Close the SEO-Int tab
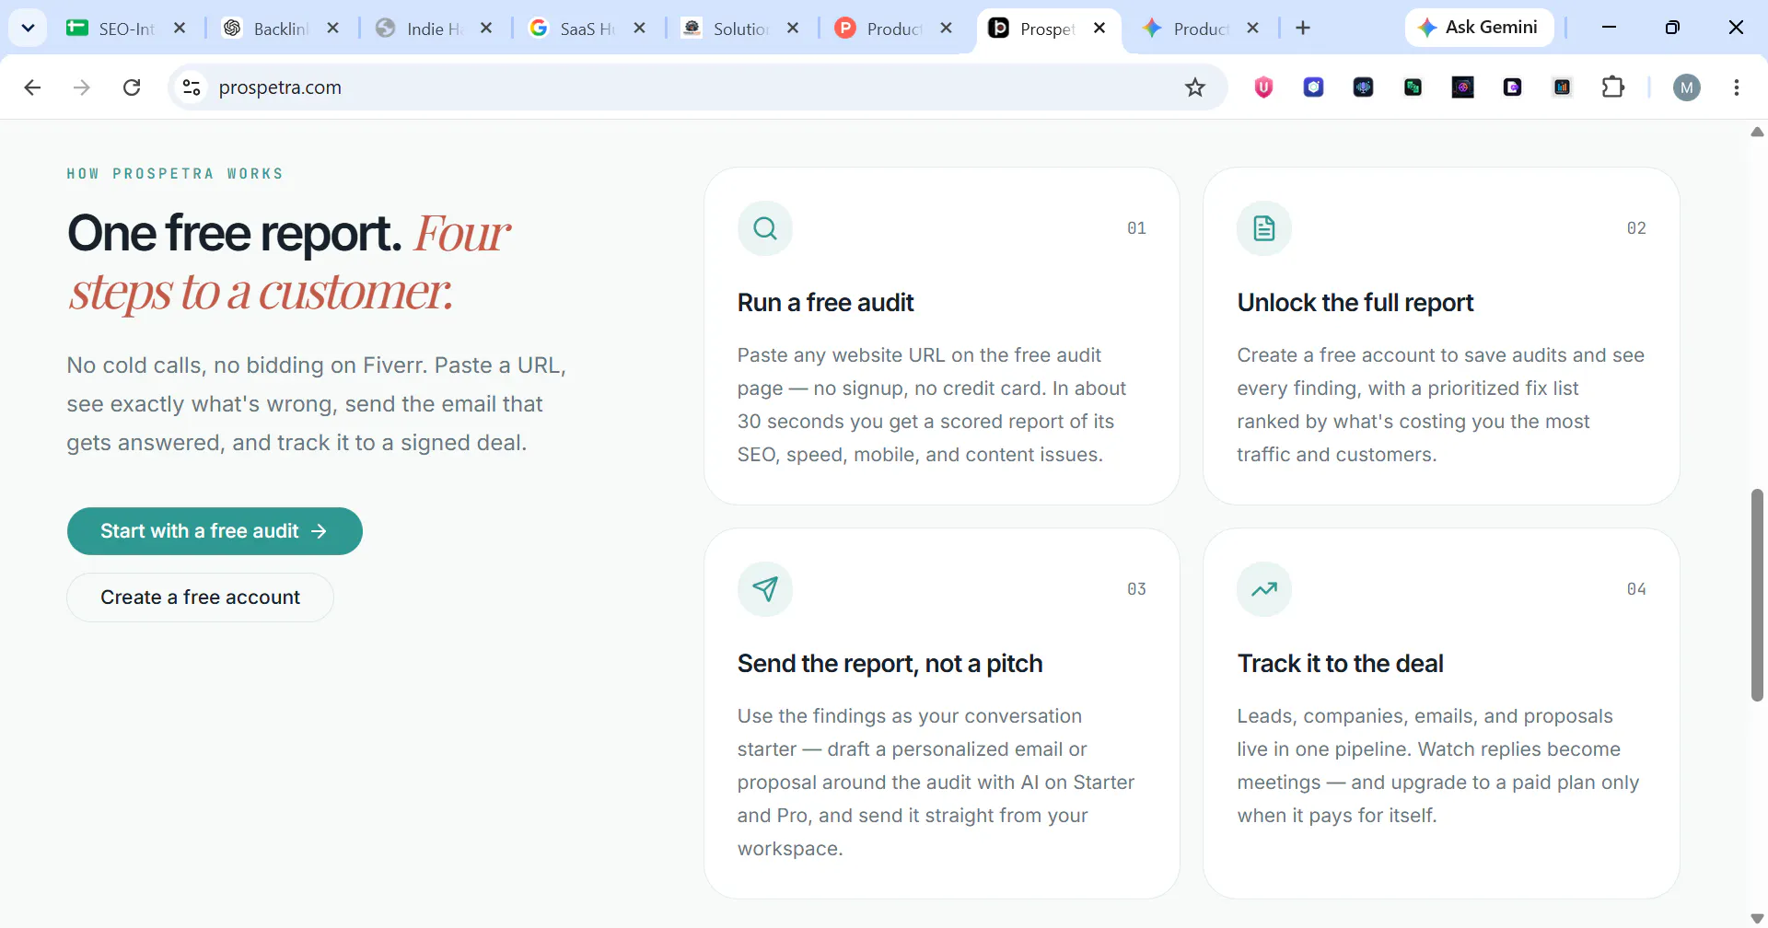Viewport: 1768px width, 928px height. [180, 29]
